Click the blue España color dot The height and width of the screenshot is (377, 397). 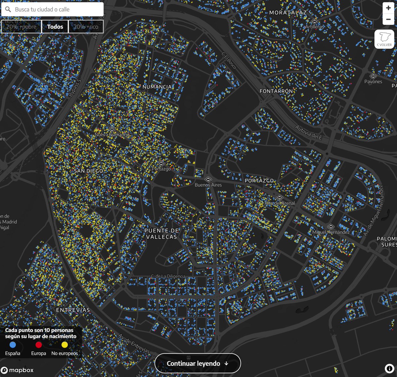(13, 345)
